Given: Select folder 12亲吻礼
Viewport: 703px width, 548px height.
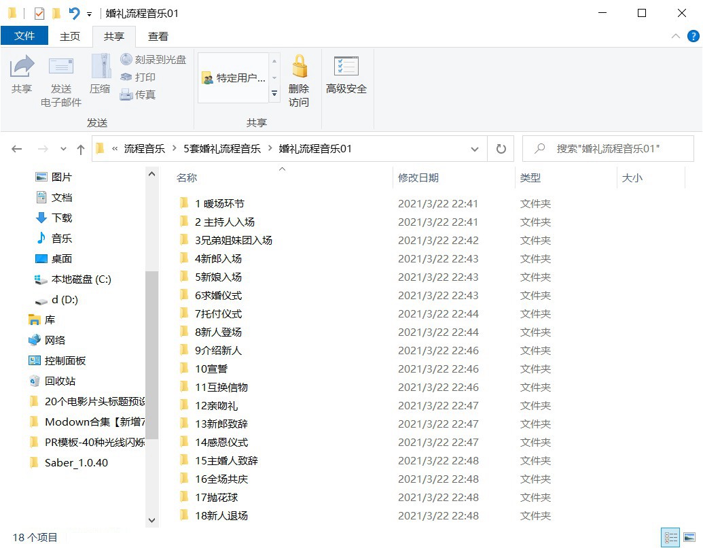Looking at the screenshot, I should pos(209,406).
